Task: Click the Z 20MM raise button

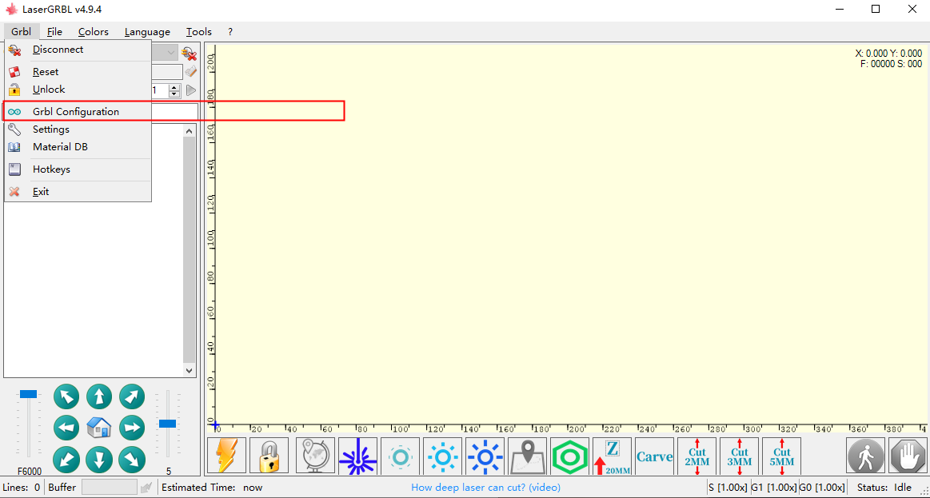Action: (x=612, y=456)
